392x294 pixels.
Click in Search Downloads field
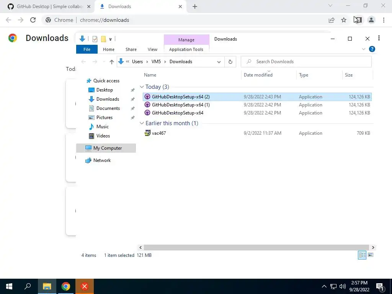306,62
